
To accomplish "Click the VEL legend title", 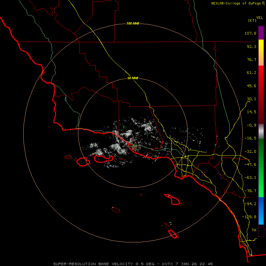I will click(259, 18).
